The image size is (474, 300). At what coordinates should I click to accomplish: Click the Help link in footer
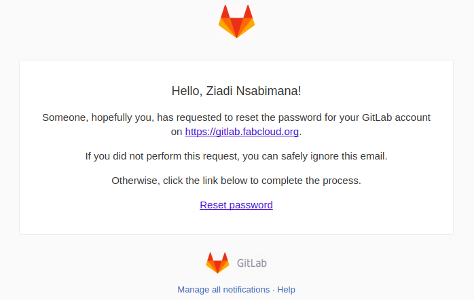coord(286,290)
